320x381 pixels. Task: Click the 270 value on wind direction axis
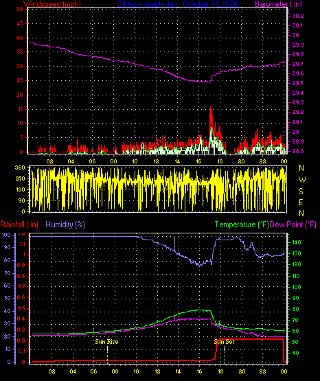[x=20, y=178]
